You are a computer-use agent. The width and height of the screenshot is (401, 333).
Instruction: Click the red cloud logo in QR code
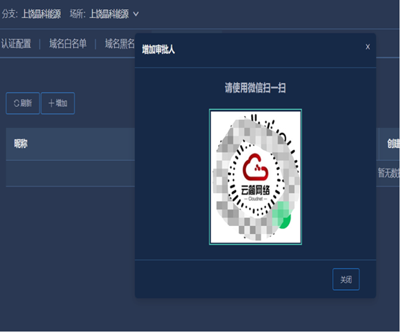(x=256, y=167)
